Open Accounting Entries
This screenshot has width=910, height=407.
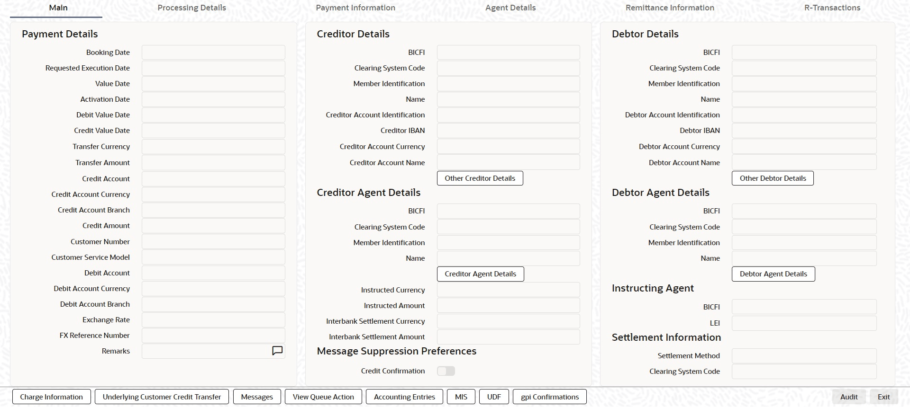pos(404,397)
